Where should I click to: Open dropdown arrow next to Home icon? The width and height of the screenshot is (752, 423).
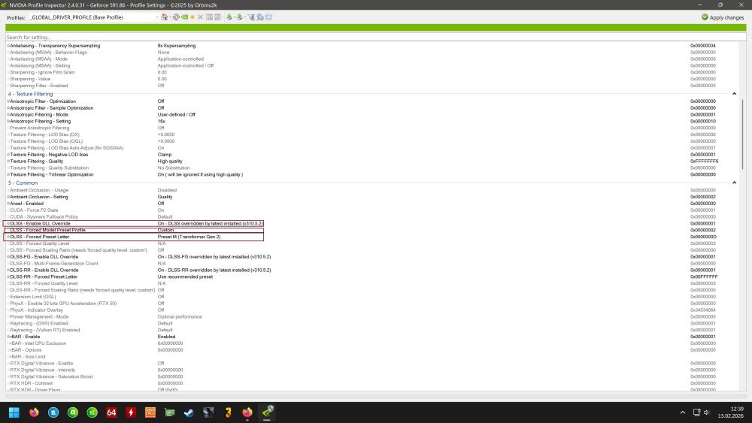click(170, 17)
